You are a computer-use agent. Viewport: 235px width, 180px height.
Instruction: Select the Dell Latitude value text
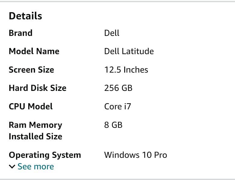pos(129,51)
